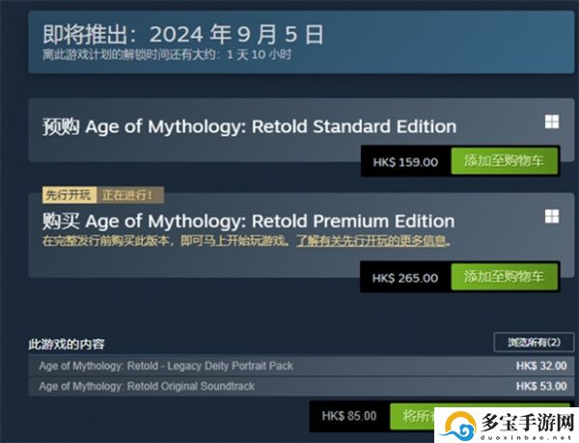This screenshot has width=579, height=443.
Task: Click HK$ 85.00 bundle price
Action: (349, 416)
